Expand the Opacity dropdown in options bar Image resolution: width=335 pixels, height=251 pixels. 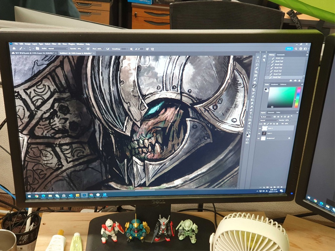click(84, 48)
